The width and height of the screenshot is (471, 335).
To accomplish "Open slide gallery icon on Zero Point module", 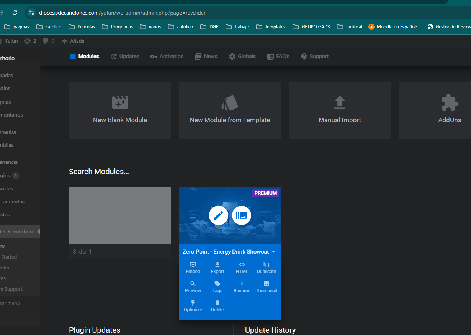I will coord(242,215).
